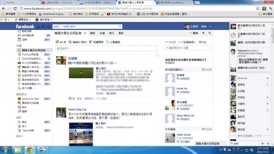
Task: Open 活動 tab of the group
Action: [102, 33]
